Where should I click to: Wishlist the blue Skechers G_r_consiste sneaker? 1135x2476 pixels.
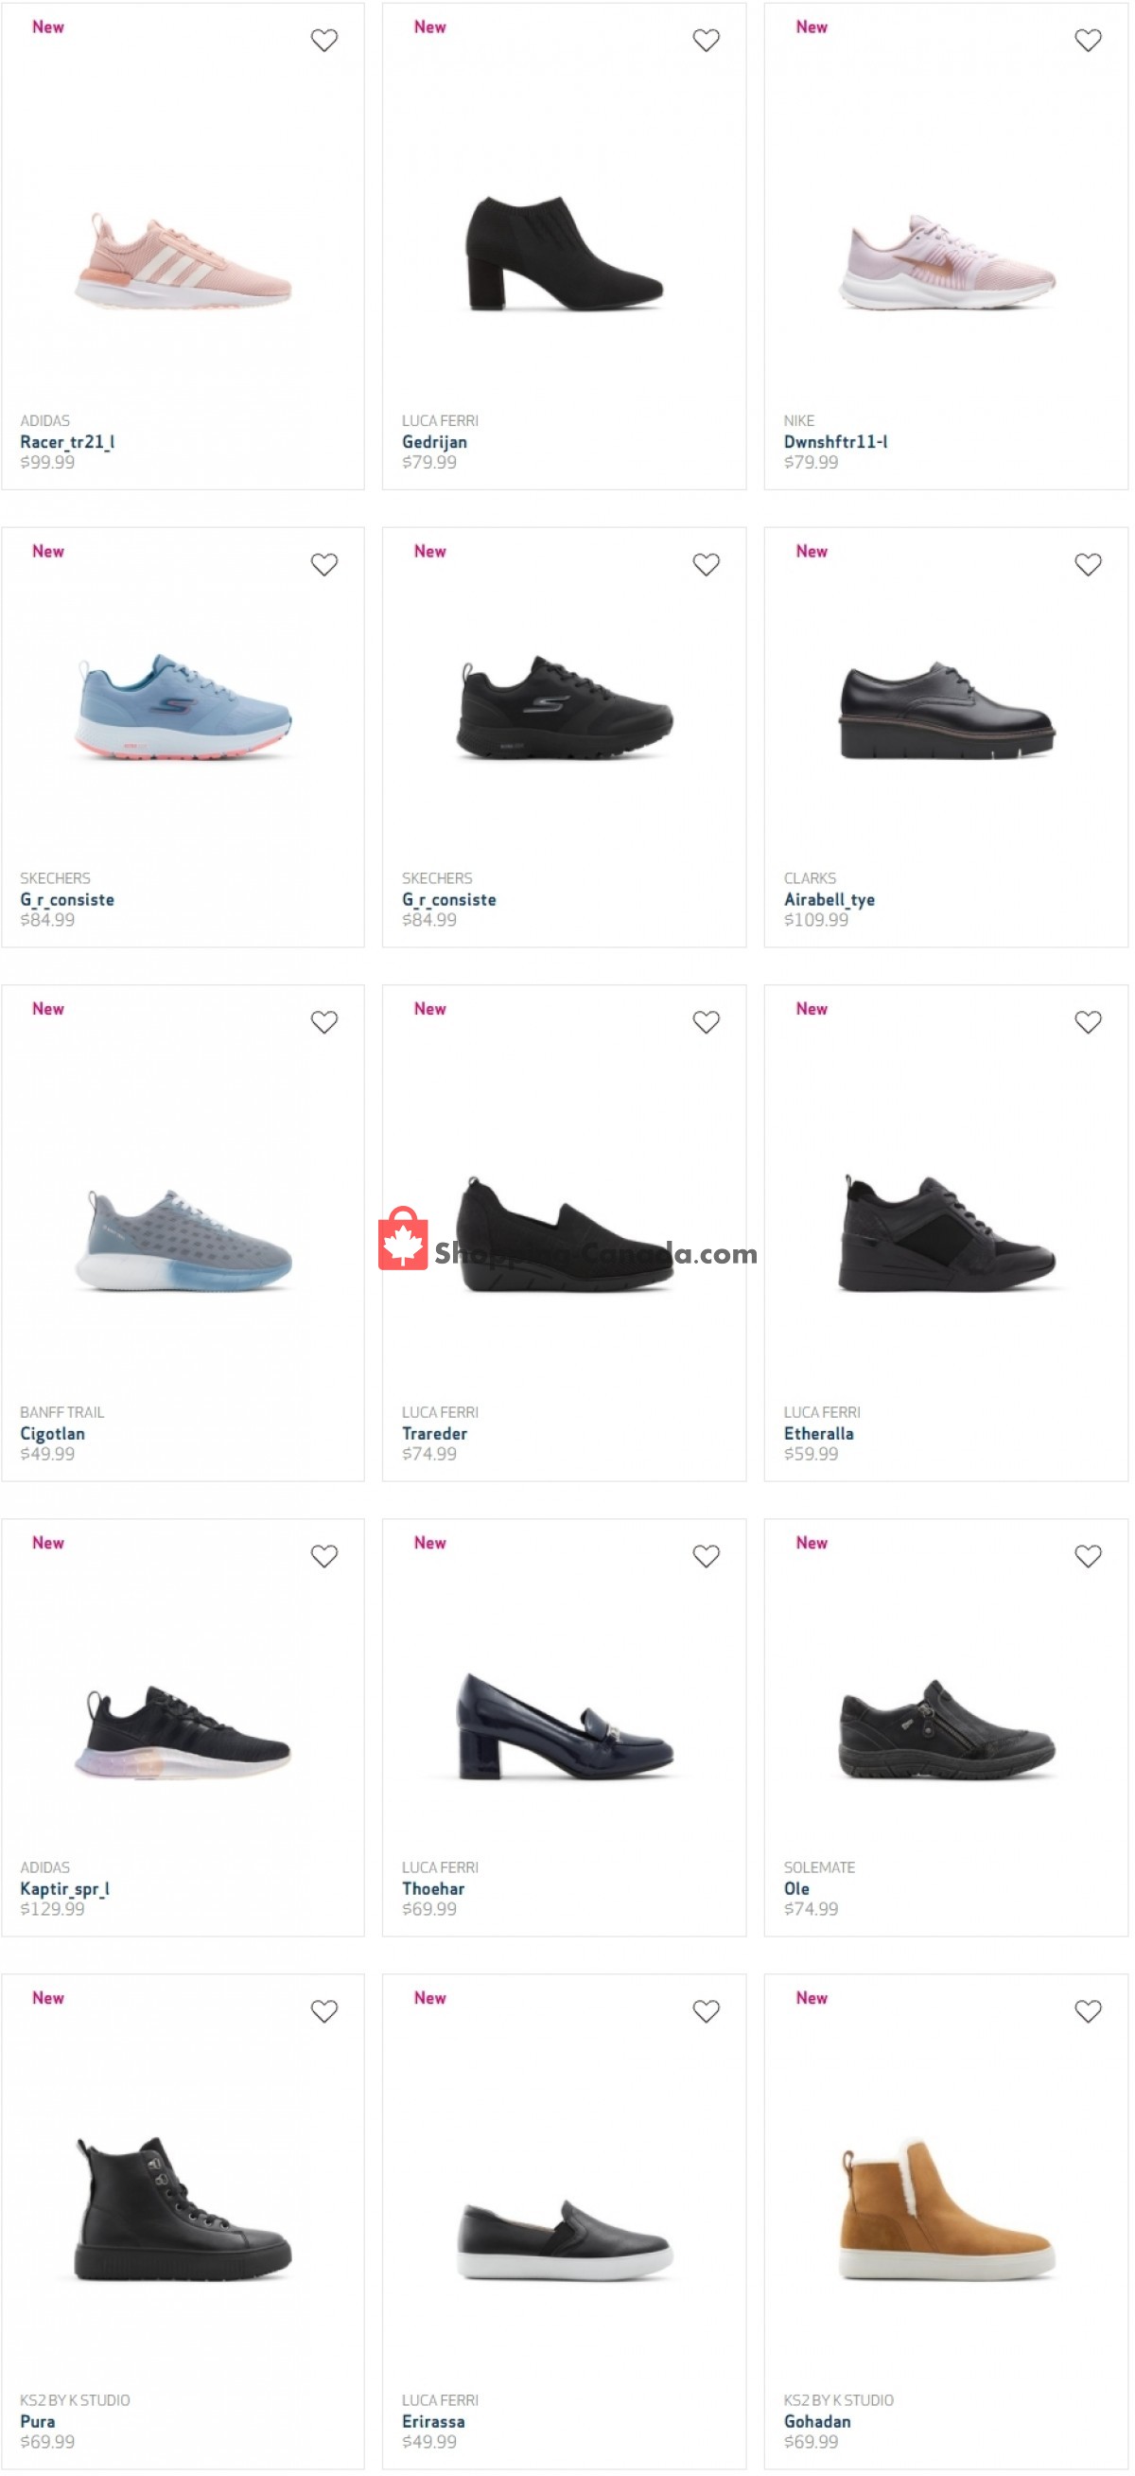click(x=324, y=565)
